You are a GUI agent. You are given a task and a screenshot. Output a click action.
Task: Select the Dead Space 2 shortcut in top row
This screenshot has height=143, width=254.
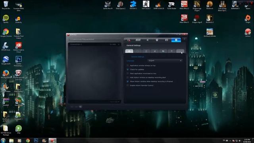pyautogui.click(x=121, y=5)
